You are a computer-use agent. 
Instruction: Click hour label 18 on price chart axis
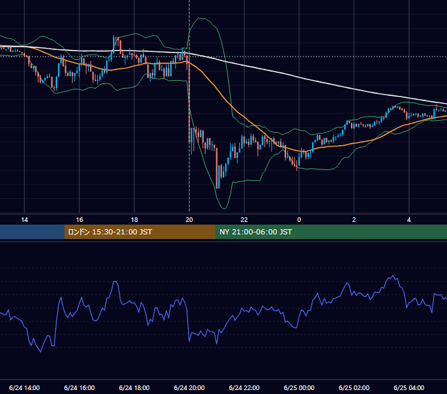pos(134,220)
